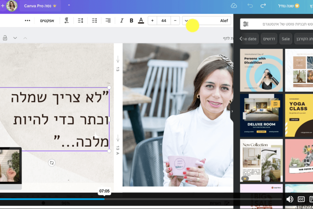Select the "דרושים" category chip

coord(269,39)
